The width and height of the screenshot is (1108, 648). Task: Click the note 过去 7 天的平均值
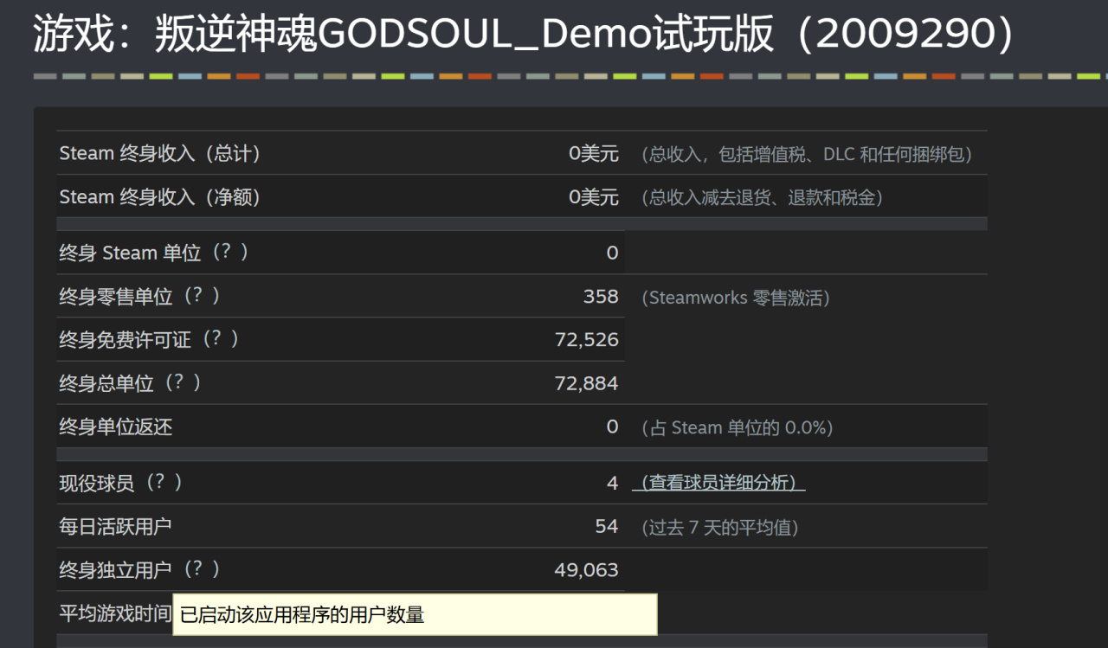point(718,527)
